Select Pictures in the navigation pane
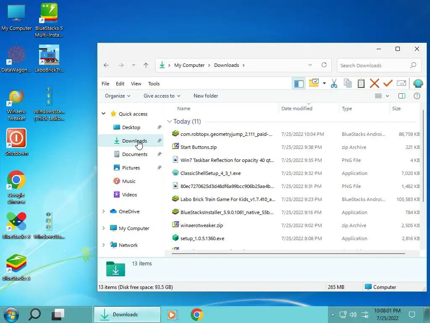Viewport: 430px width, 323px height. pyautogui.click(x=131, y=168)
